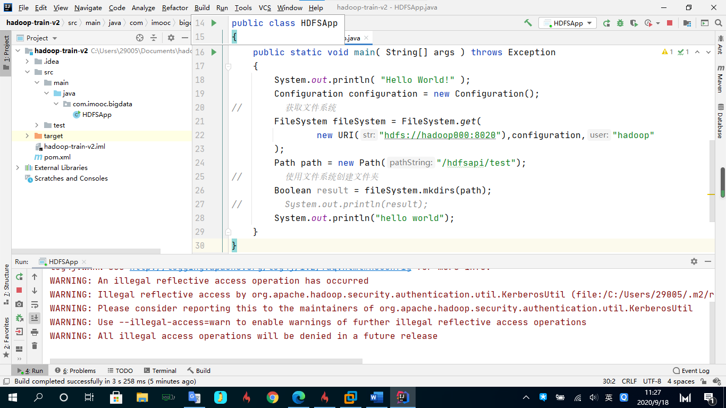Toggle soft-wrap in Run console
Image resolution: width=726 pixels, height=408 pixels.
click(x=35, y=304)
